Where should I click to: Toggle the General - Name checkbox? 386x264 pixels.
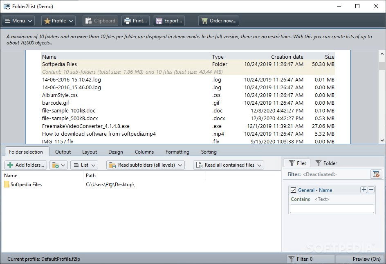click(x=293, y=190)
